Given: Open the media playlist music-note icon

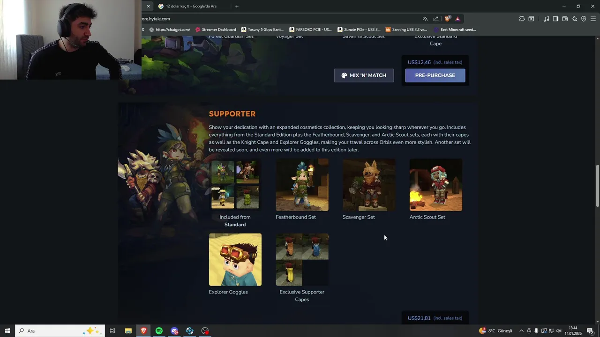Looking at the screenshot, I should 546,19.
